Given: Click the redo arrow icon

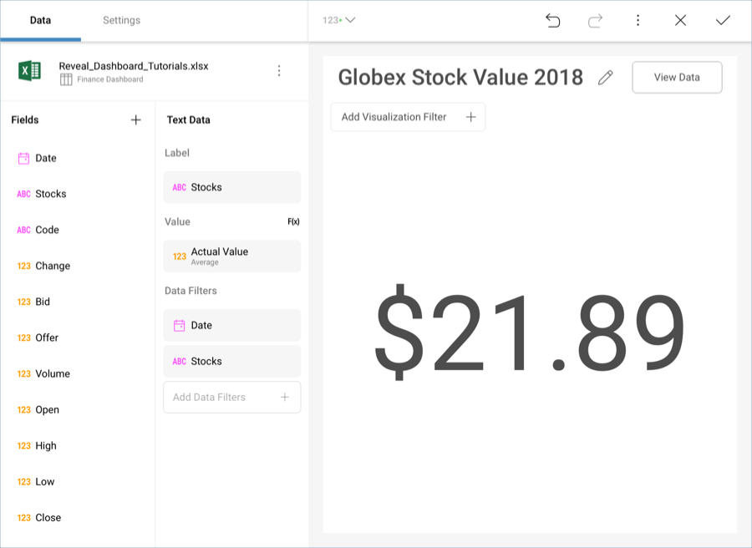Looking at the screenshot, I should pos(595,21).
